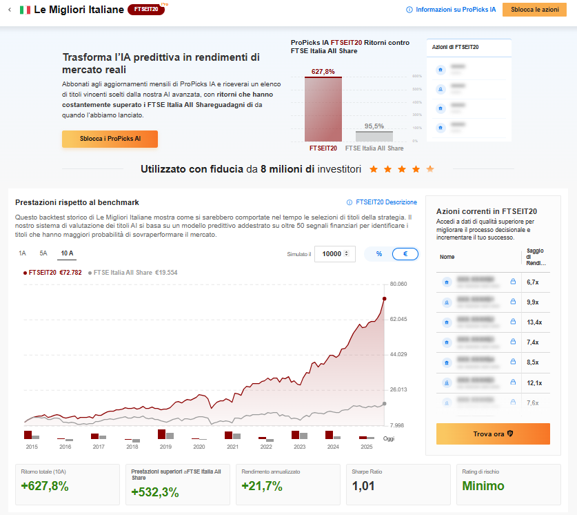Click Sblocca le azioni button
This screenshot has height=515, width=577.
pyautogui.click(x=534, y=10)
